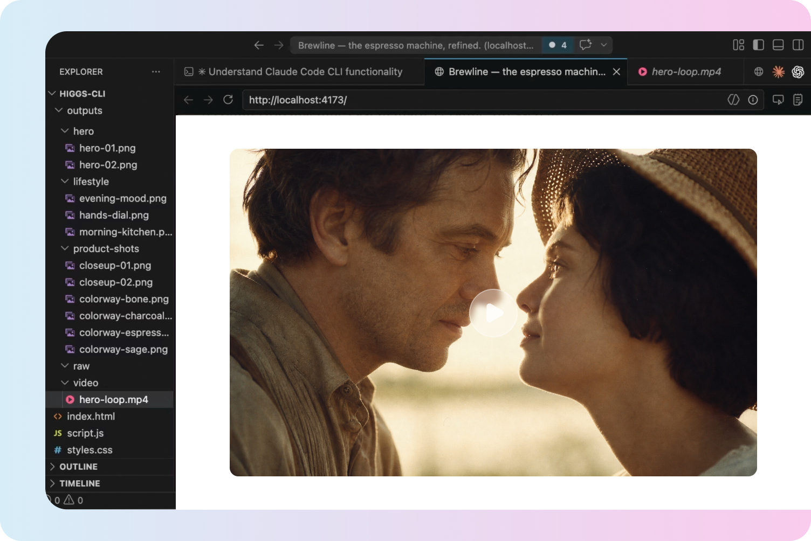Click the select element screen-pointer icon
This screenshot has height=541, width=811.
click(x=778, y=100)
